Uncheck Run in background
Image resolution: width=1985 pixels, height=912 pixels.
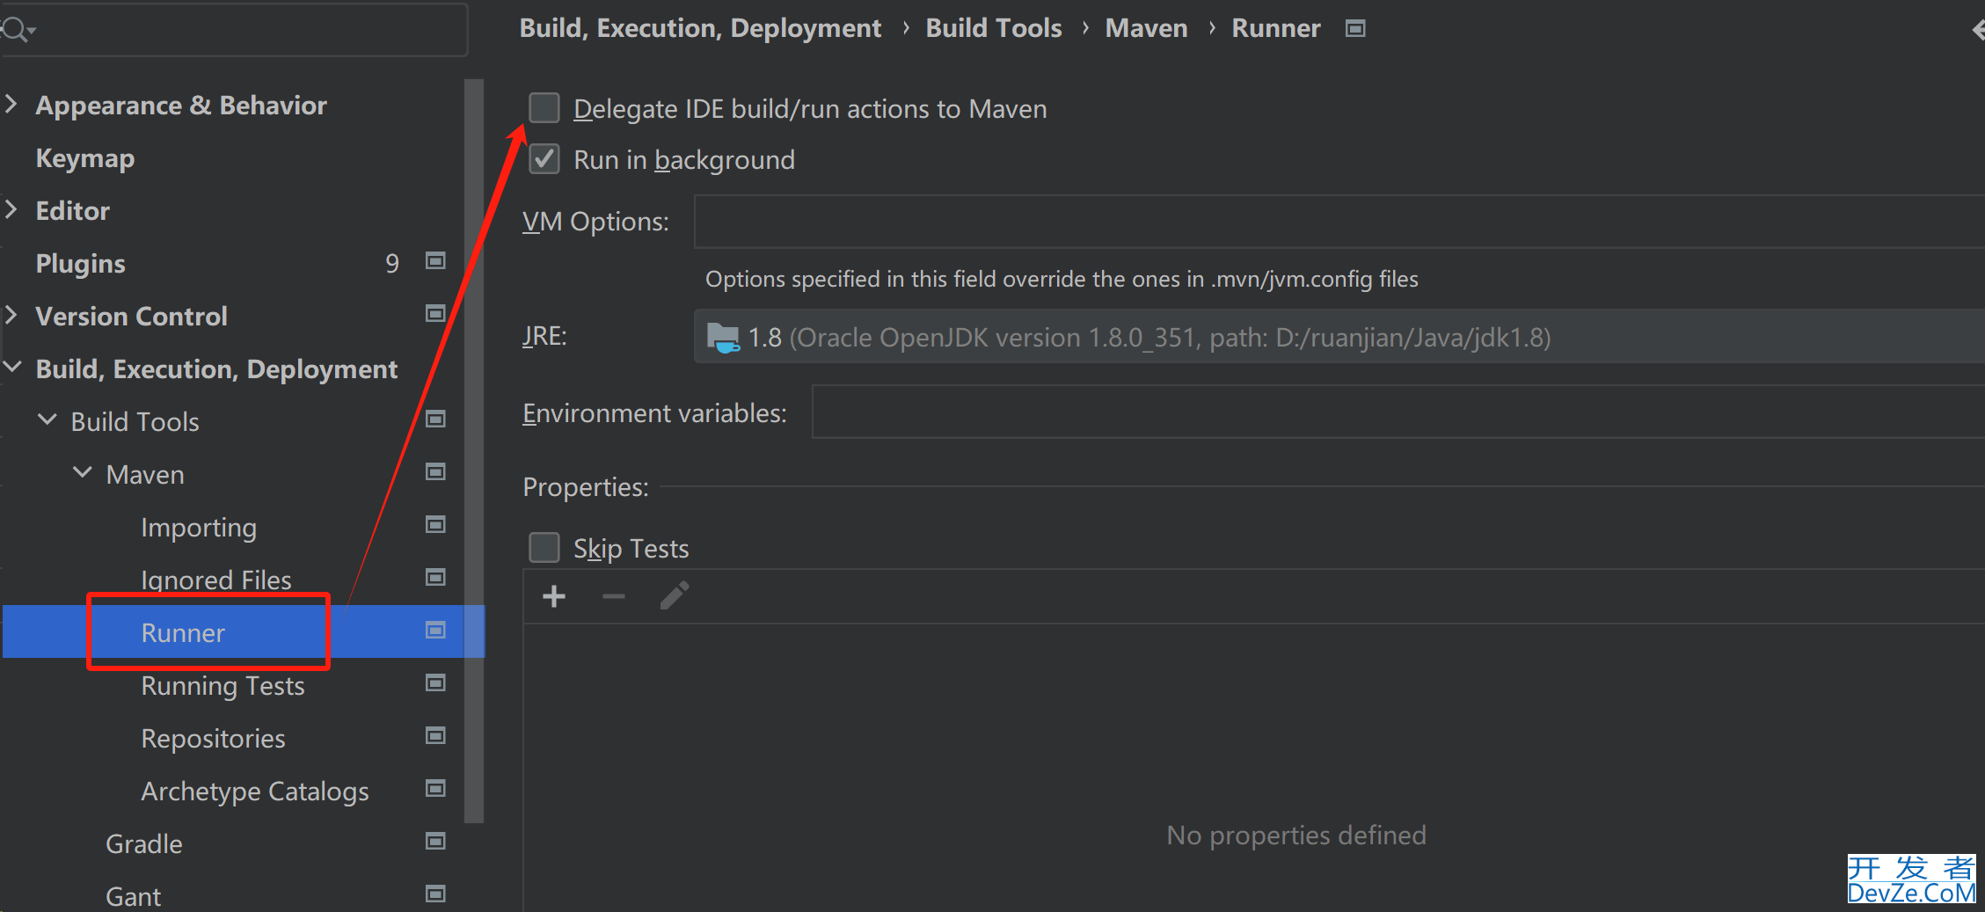544,159
